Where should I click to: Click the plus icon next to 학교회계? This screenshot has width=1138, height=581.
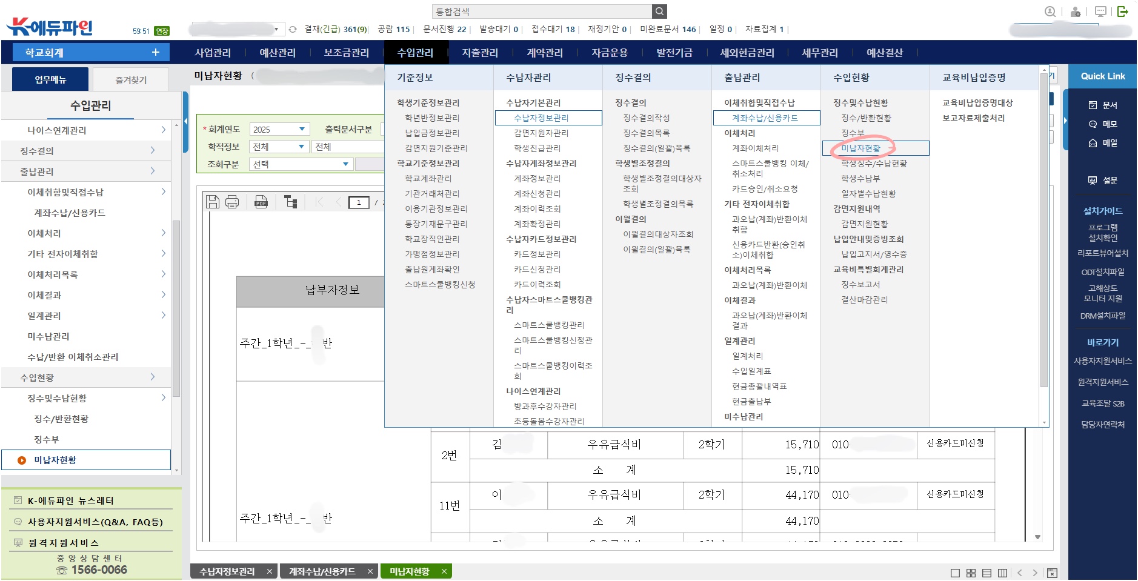click(156, 53)
